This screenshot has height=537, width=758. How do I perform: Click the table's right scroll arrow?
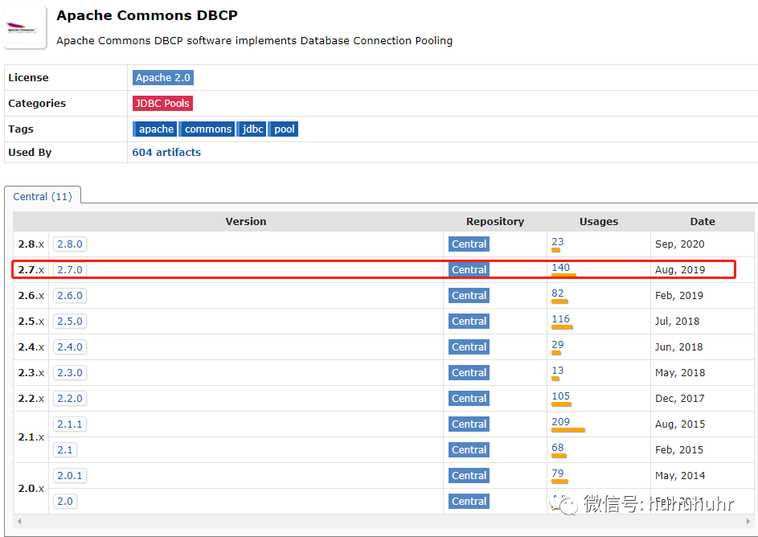click(748, 521)
